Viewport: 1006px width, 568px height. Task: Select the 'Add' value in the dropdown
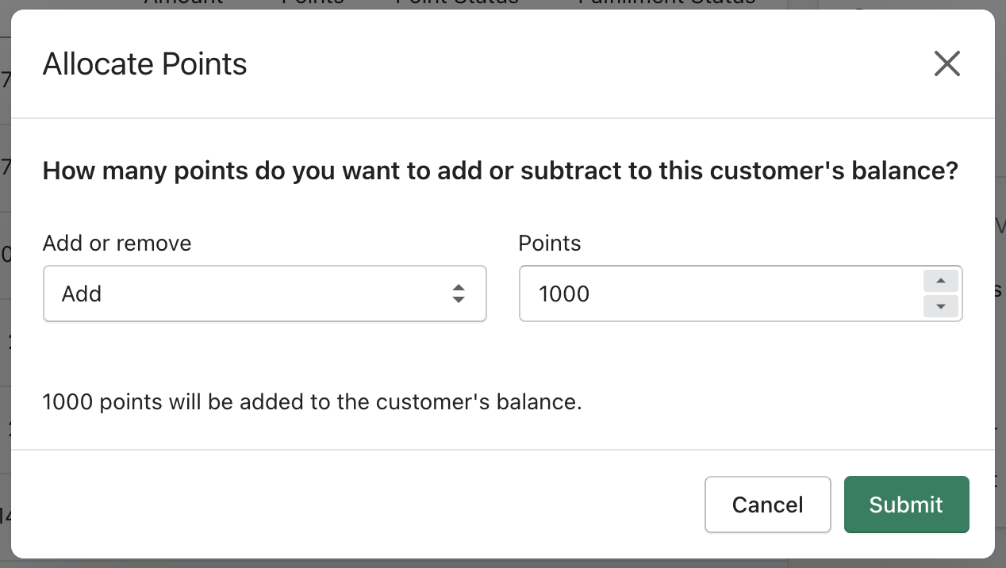point(82,294)
